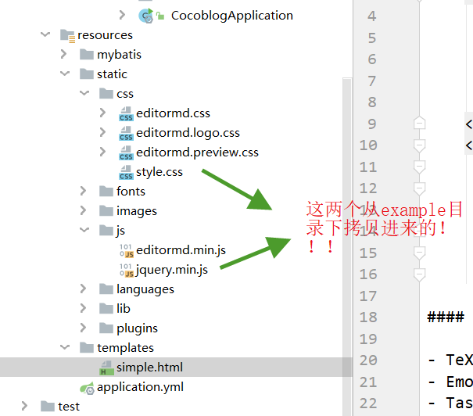Click the code fold marker on line 11
The width and height of the screenshot is (473, 416).
pos(419,167)
